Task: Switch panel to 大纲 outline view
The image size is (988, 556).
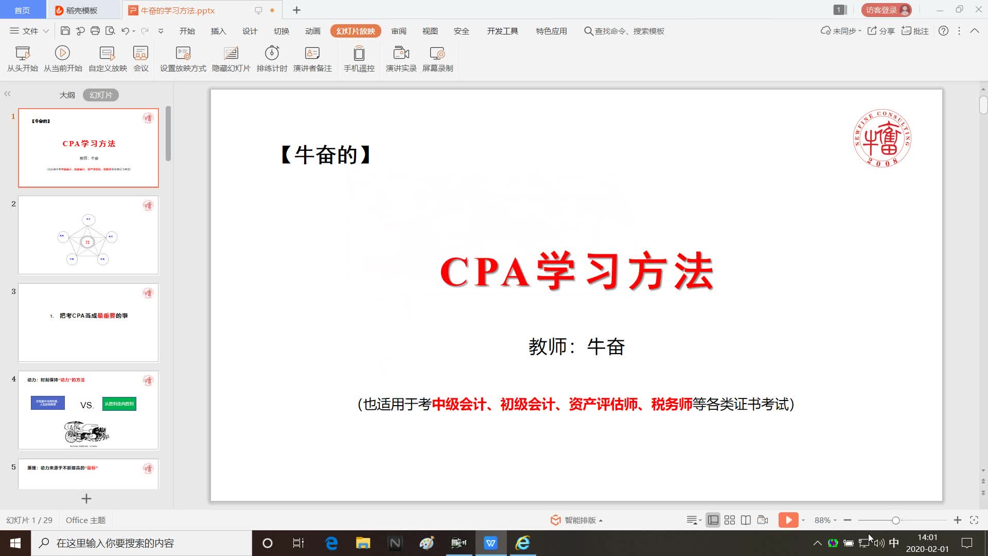Action: pyautogui.click(x=67, y=95)
